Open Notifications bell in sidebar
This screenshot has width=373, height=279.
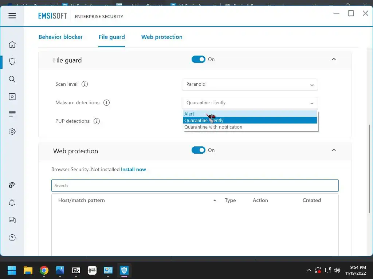(12, 203)
